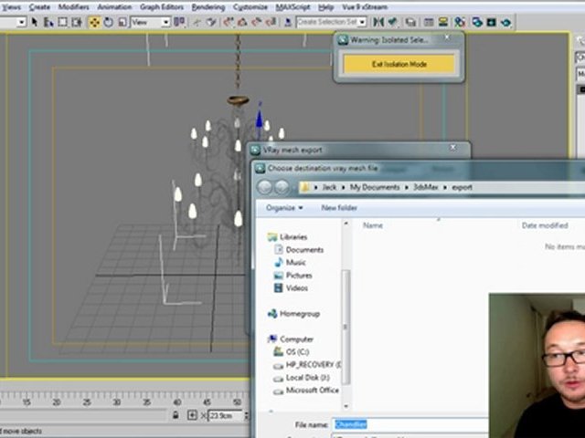
Task: Select Documents library in navigation pane
Action: [x=304, y=249]
